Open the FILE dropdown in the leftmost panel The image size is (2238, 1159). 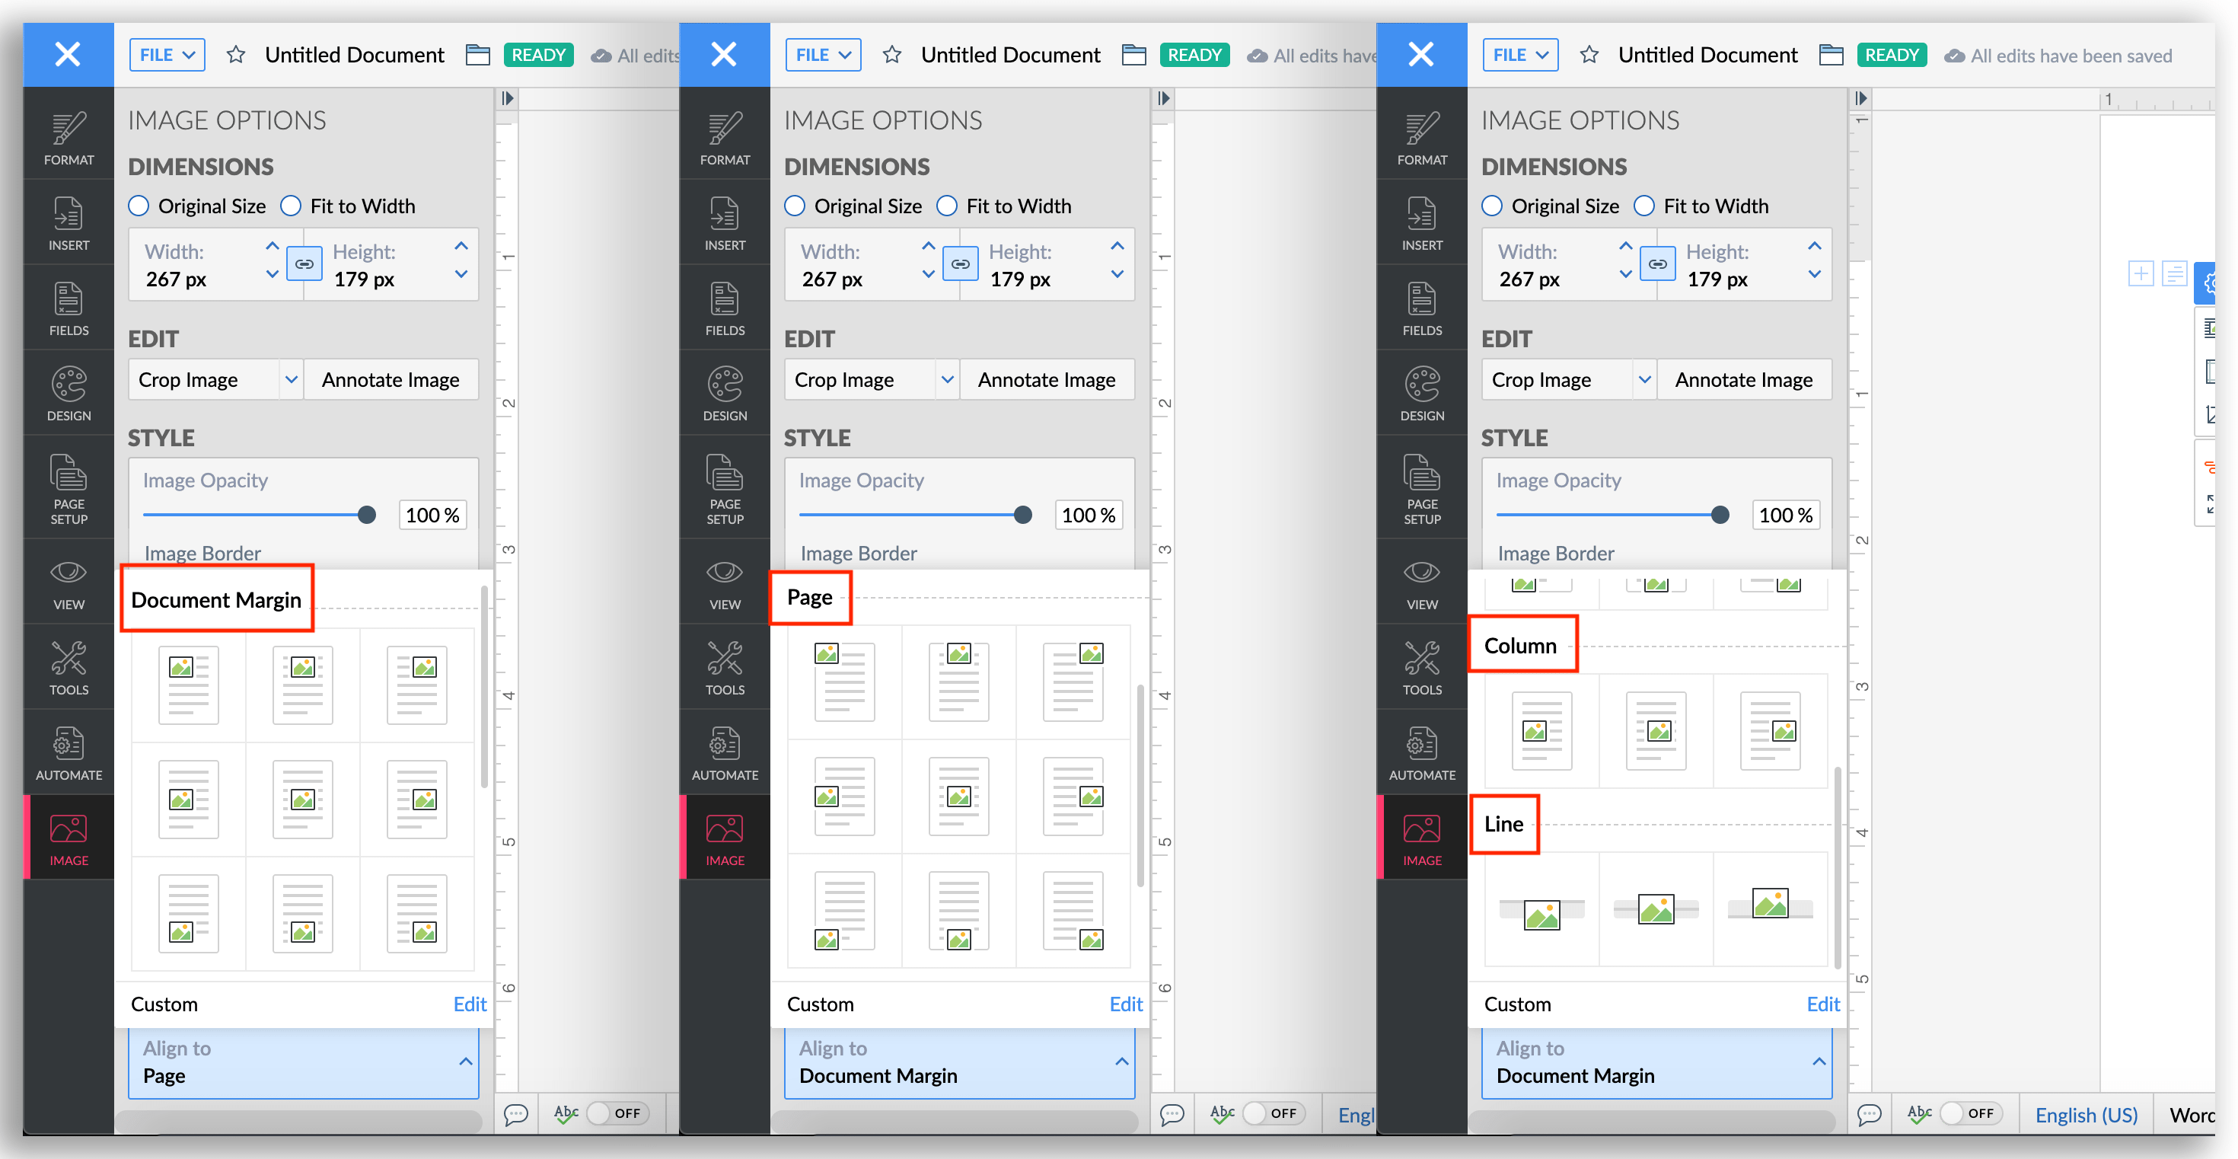pos(167,55)
